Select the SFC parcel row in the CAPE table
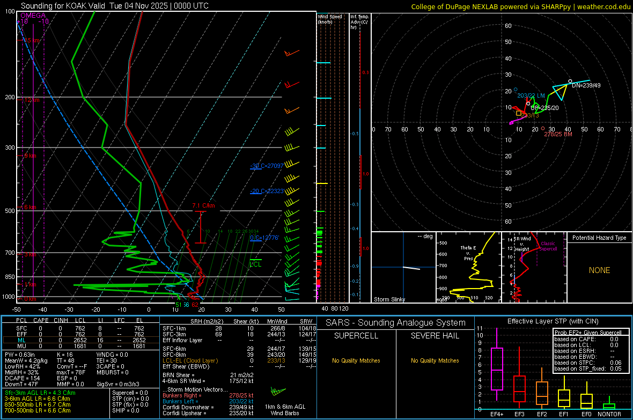Screen dimensions: 633x420 click(81, 328)
